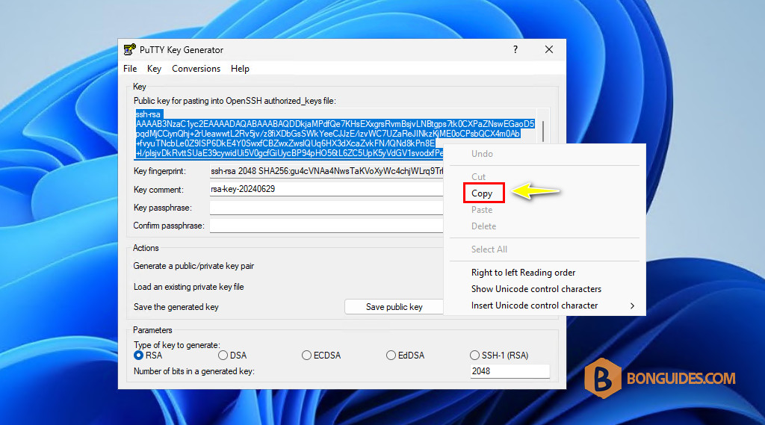Screen dimensions: 765x425
Task: Click the Save public key button
Action: coord(394,307)
